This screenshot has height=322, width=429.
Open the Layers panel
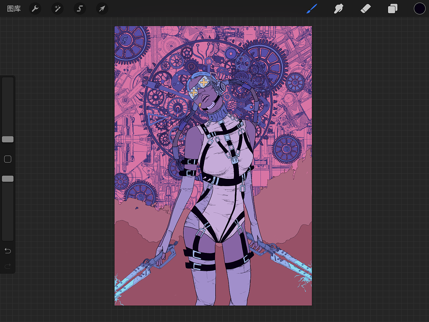[392, 9]
